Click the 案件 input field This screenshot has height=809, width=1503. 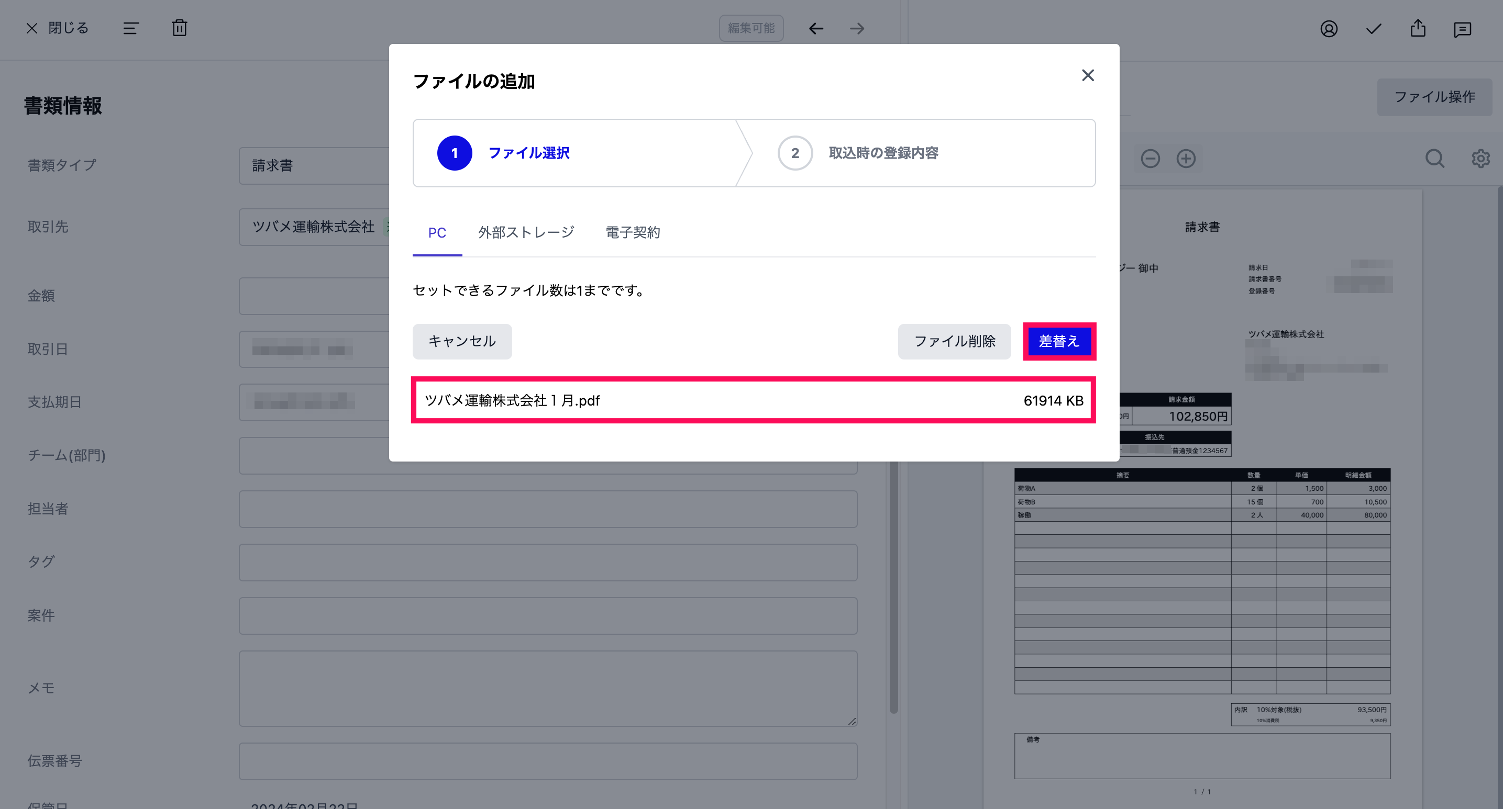(x=548, y=616)
